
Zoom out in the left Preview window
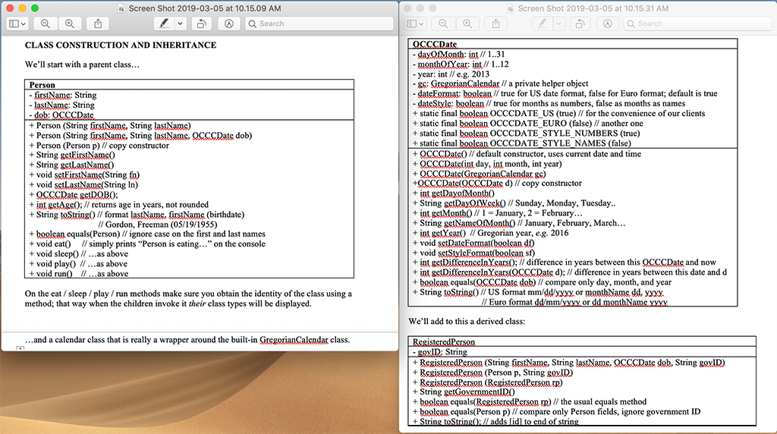(45, 24)
